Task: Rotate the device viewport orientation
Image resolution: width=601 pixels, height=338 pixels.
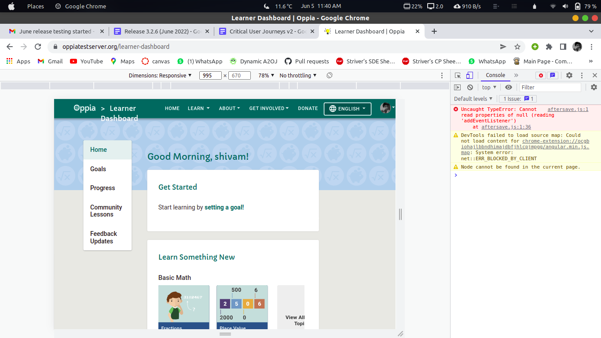Action: click(x=329, y=75)
